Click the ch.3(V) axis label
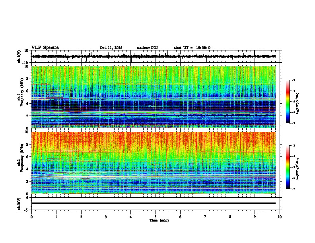Viewport: 315px width, 243px height. (x=19, y=204)
